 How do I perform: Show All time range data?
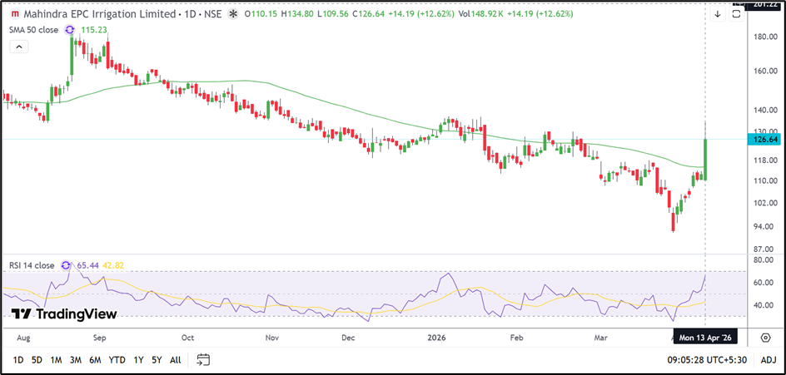175,360
